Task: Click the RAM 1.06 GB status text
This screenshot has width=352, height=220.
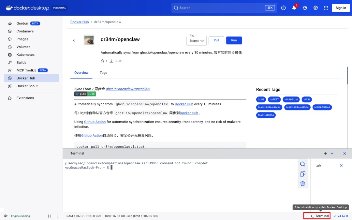Action: [x=75, y=216]
